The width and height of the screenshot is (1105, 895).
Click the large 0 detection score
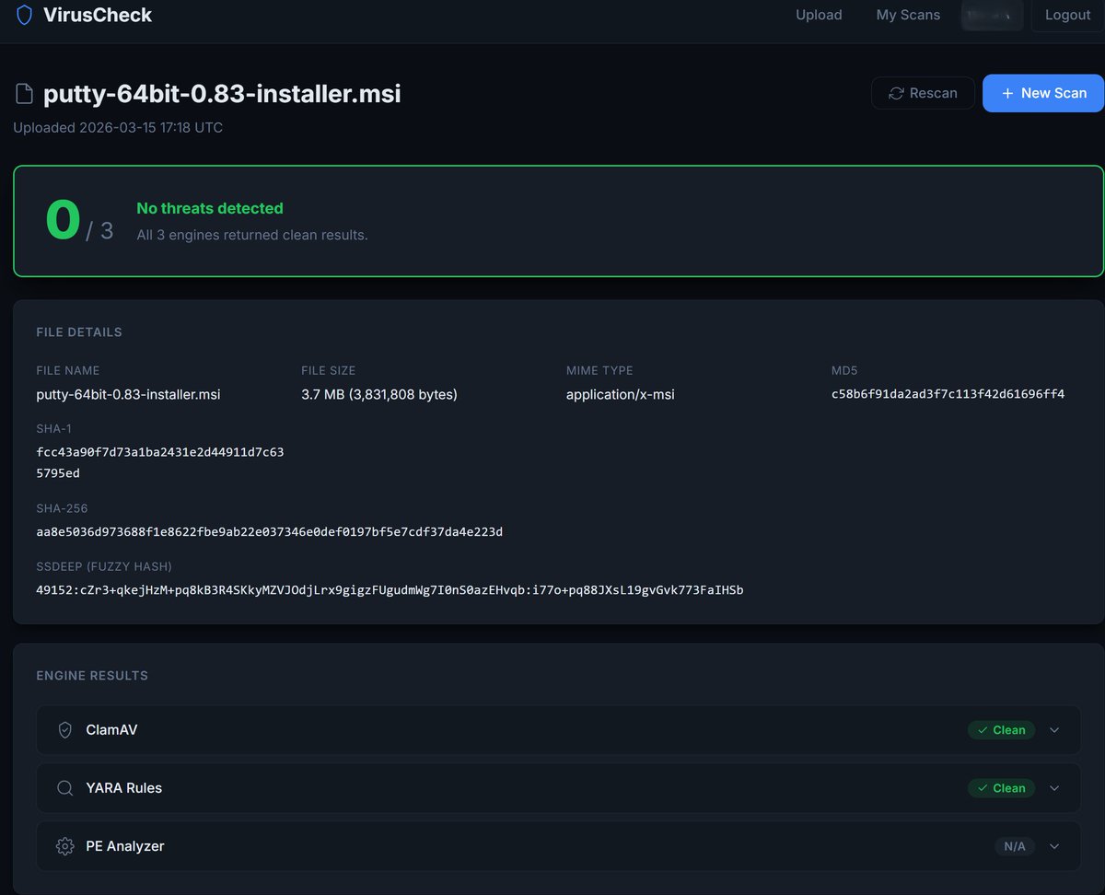coord(63,221)
